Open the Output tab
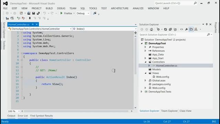This screenshot has height=124, width=220. [11, 116]
